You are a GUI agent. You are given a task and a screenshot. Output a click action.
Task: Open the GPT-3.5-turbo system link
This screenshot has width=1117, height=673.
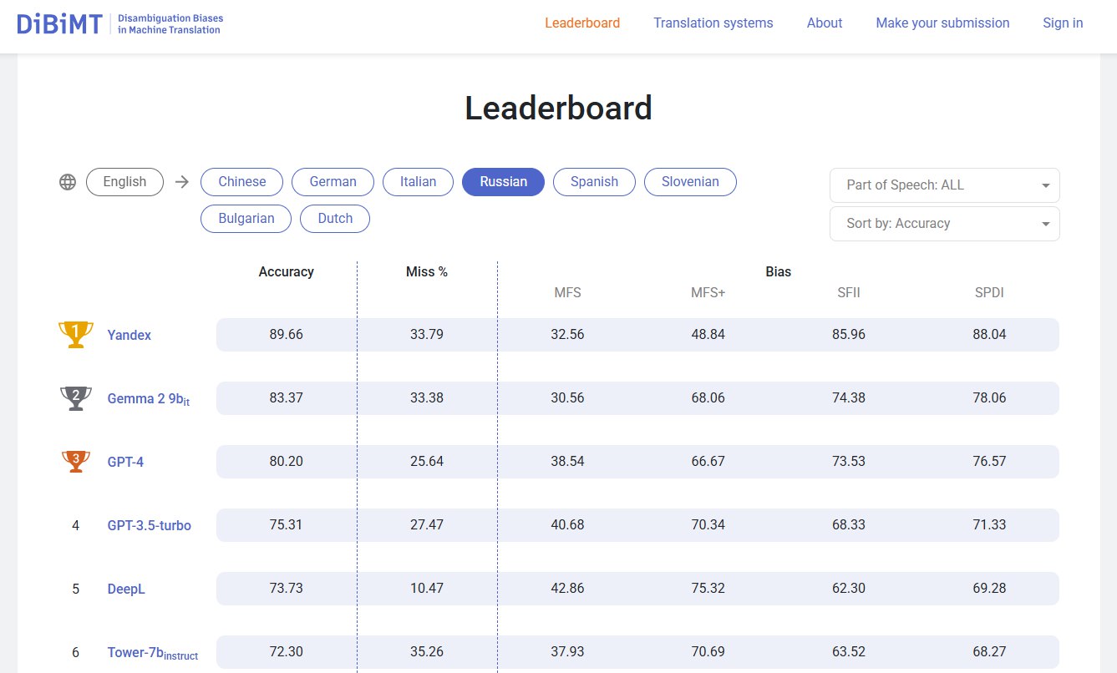tap(150, 525)
